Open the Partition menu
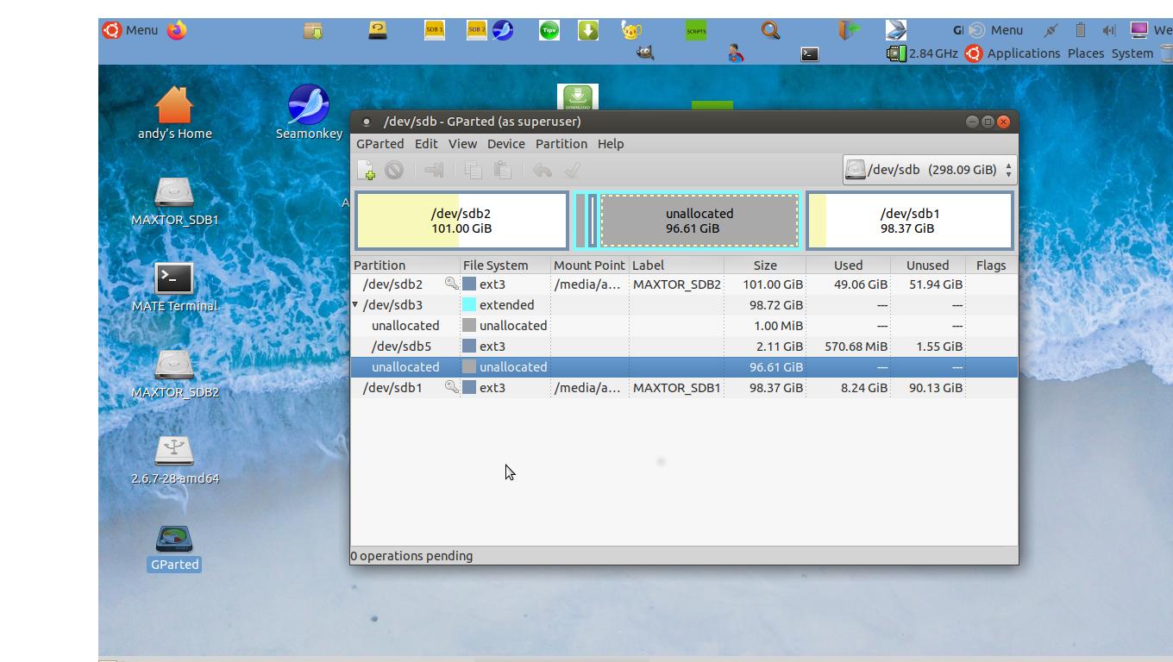The height and width of the screenshot is (662, 1173). click(561, 144)
